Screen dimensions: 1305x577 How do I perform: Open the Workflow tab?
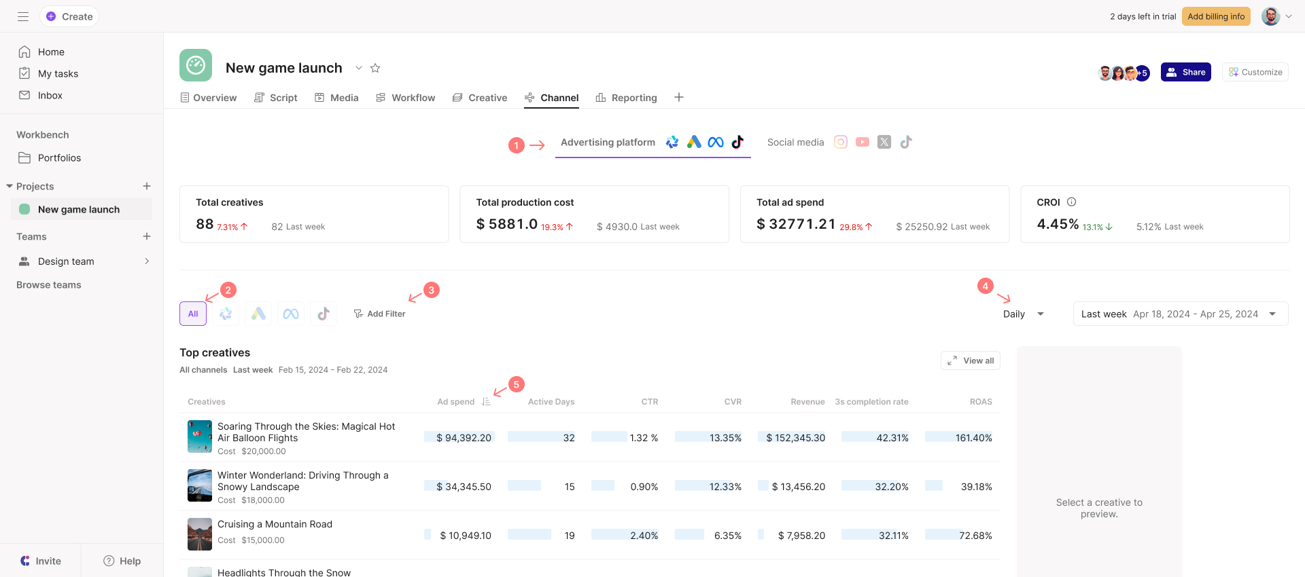[406, 98]
